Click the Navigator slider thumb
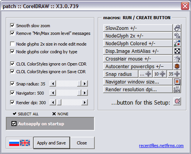 (79, 93)
